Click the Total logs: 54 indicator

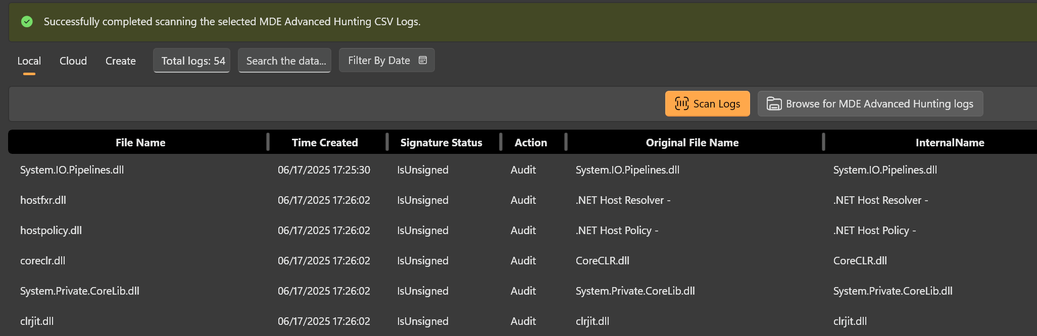pyautogui.click(x=192, y=61)
